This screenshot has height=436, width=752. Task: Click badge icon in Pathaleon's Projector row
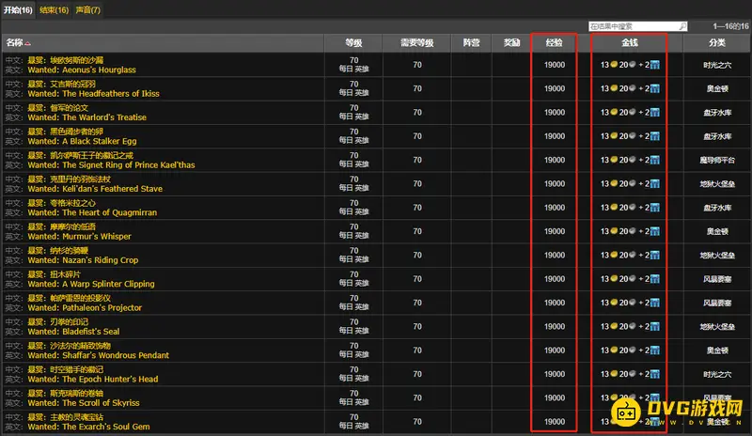click(654, 303)
